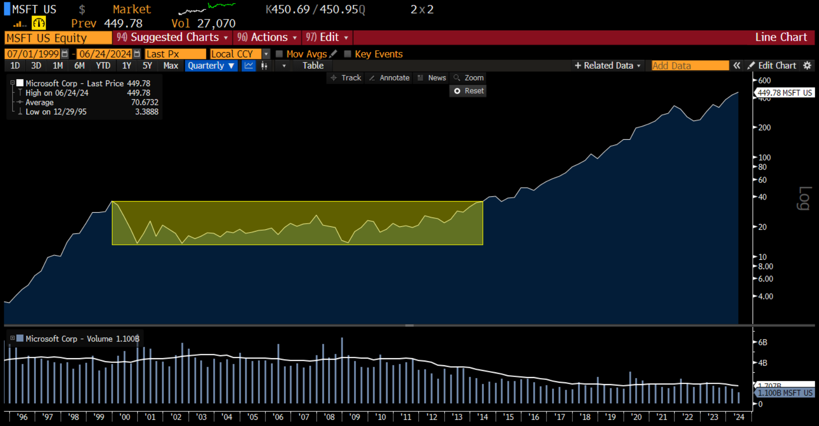
Task: Collapse the Microsoft Corp Last Price legend
Action: [12, 83]
